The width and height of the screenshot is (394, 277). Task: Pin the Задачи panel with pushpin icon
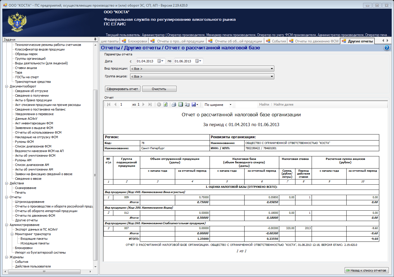point(95,39)
